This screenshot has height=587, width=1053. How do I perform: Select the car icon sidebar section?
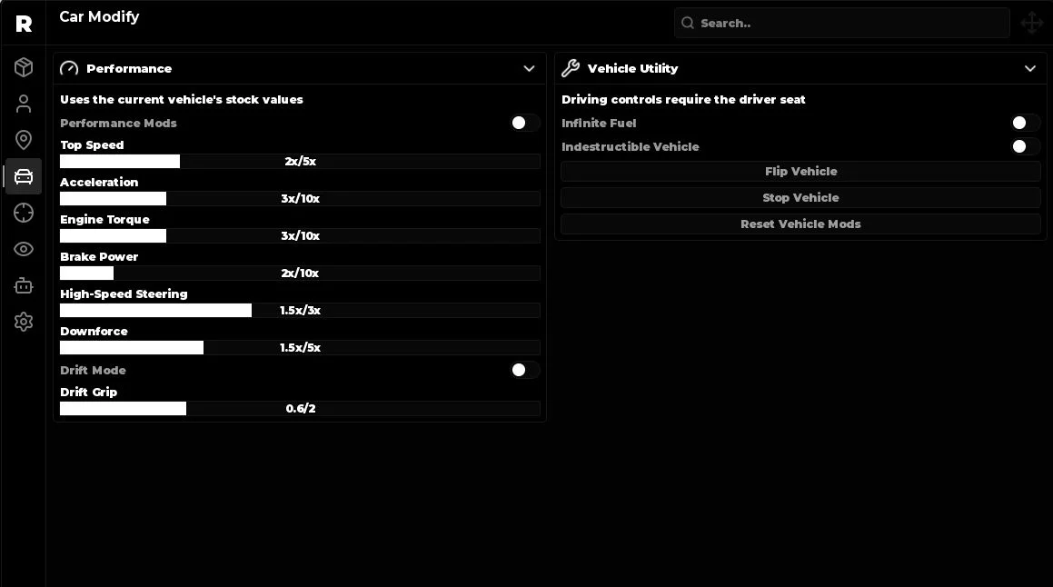pos(24,176)
